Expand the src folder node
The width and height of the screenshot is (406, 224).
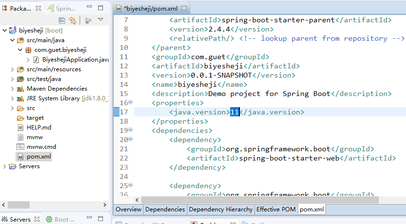[12, 108]
